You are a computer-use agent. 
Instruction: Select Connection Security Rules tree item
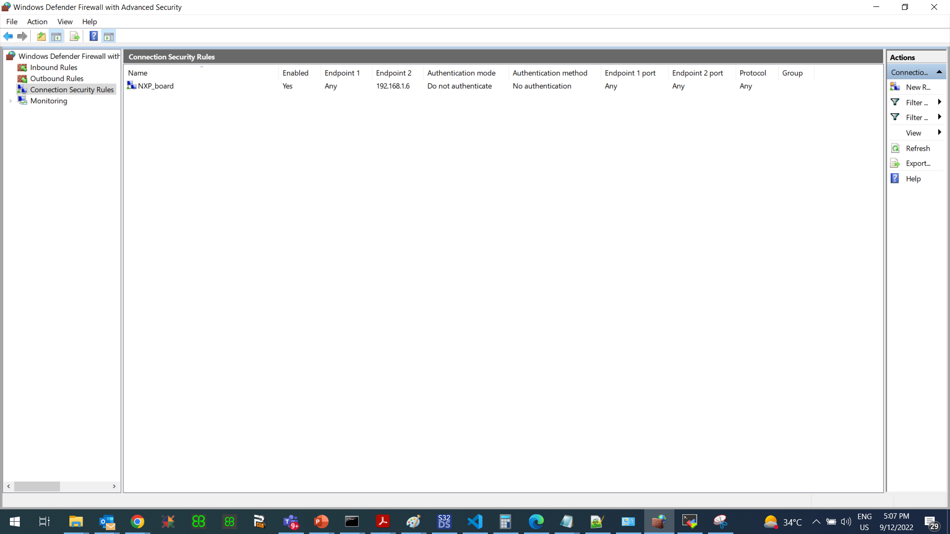pyautogui.click(x=72, y=89)
